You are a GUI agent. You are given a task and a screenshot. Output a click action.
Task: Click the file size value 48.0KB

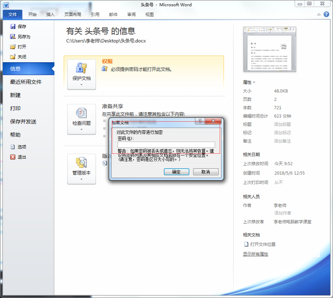[281, 91]
